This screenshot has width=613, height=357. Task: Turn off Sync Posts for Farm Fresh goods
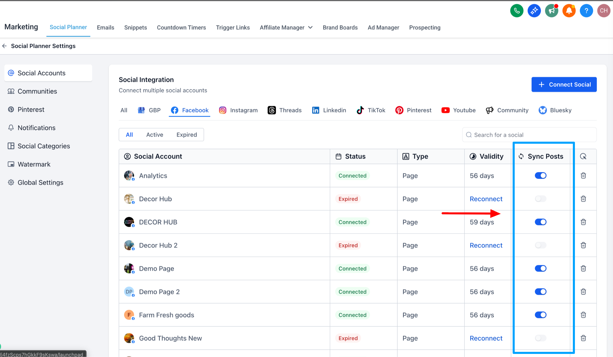point(540,315)
